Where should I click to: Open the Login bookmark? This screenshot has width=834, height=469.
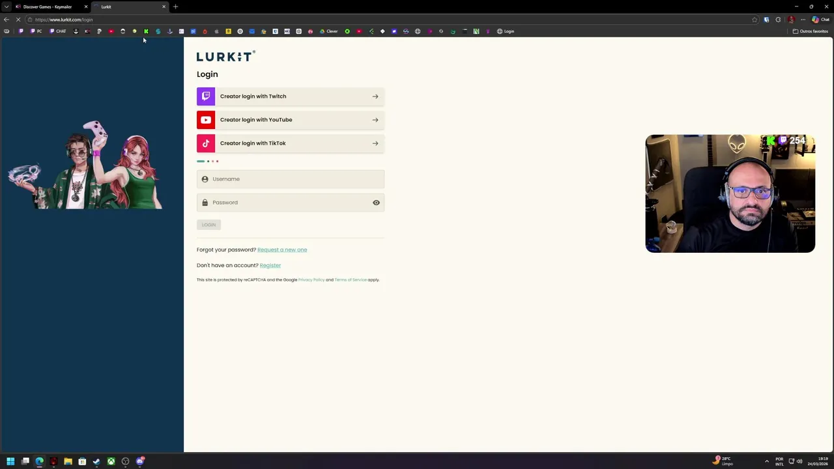506,31
